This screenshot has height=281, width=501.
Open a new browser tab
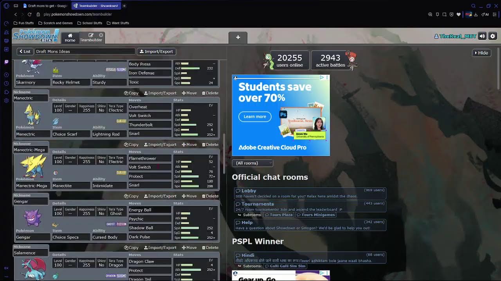[124, 6]
